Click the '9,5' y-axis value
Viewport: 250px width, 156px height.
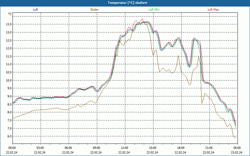coord(10,88)
